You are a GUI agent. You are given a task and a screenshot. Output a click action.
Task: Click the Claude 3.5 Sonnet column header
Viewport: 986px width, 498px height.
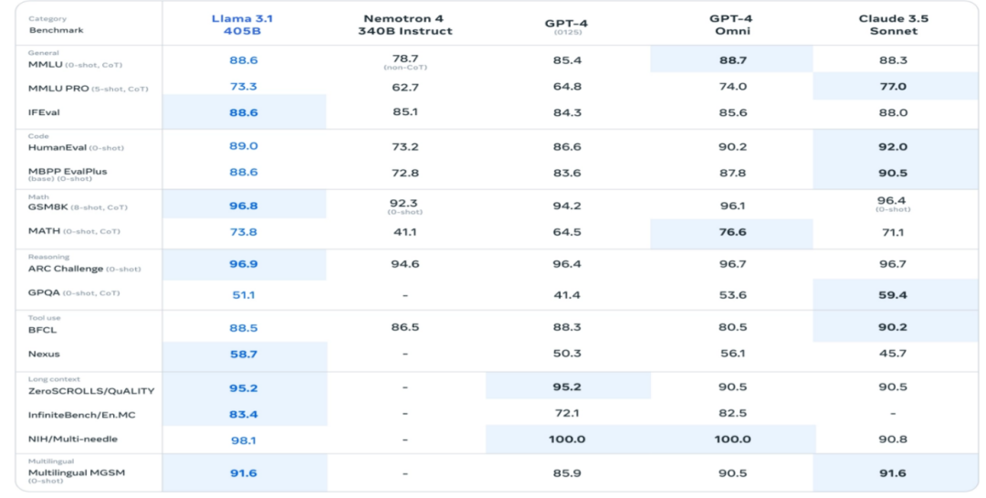pos(893,25)
